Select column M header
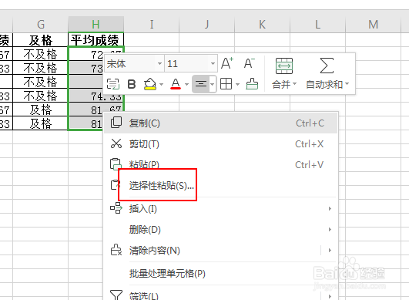Screen dimensions: 409x300 [x=373, y=25]
